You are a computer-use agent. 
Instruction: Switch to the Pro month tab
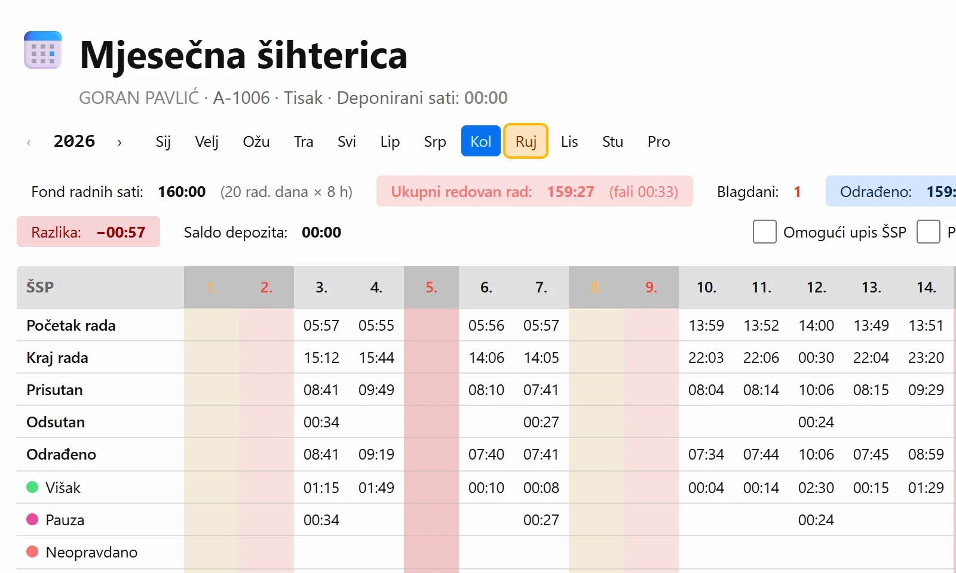tap(659, 141)
